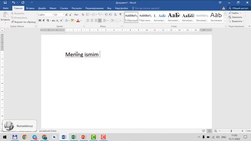Click Общий доступ share button
This screenshot has height=141, width=251.
238,8
